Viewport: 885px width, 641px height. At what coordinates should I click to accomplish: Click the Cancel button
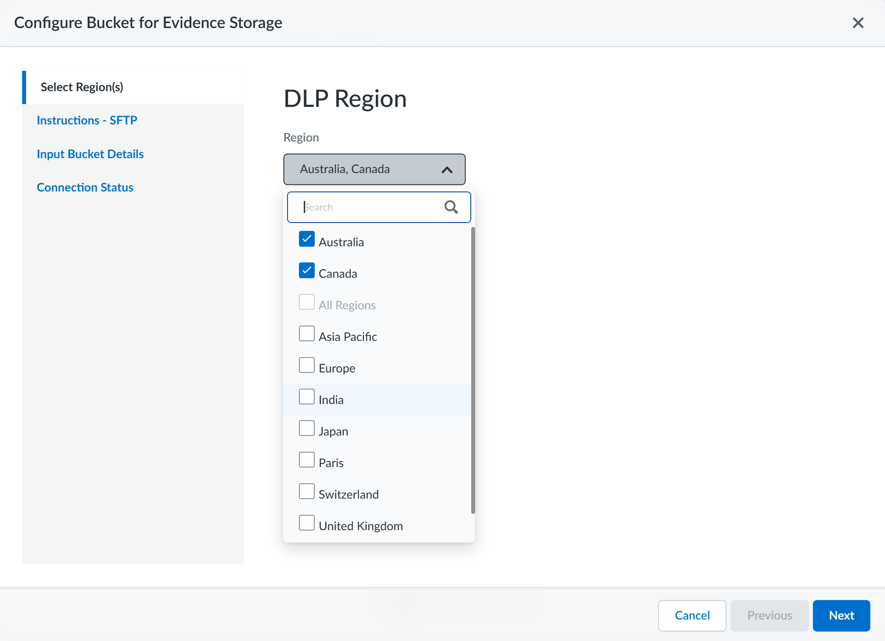pyautogui.click(x=692, y=616)
